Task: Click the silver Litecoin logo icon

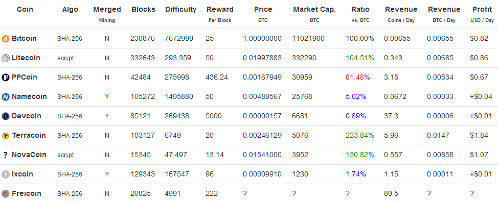Action: point(6,58)
